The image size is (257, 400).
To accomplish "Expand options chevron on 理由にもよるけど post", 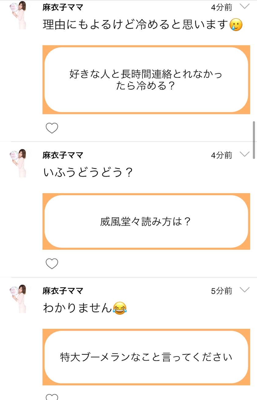I will 244,7.
